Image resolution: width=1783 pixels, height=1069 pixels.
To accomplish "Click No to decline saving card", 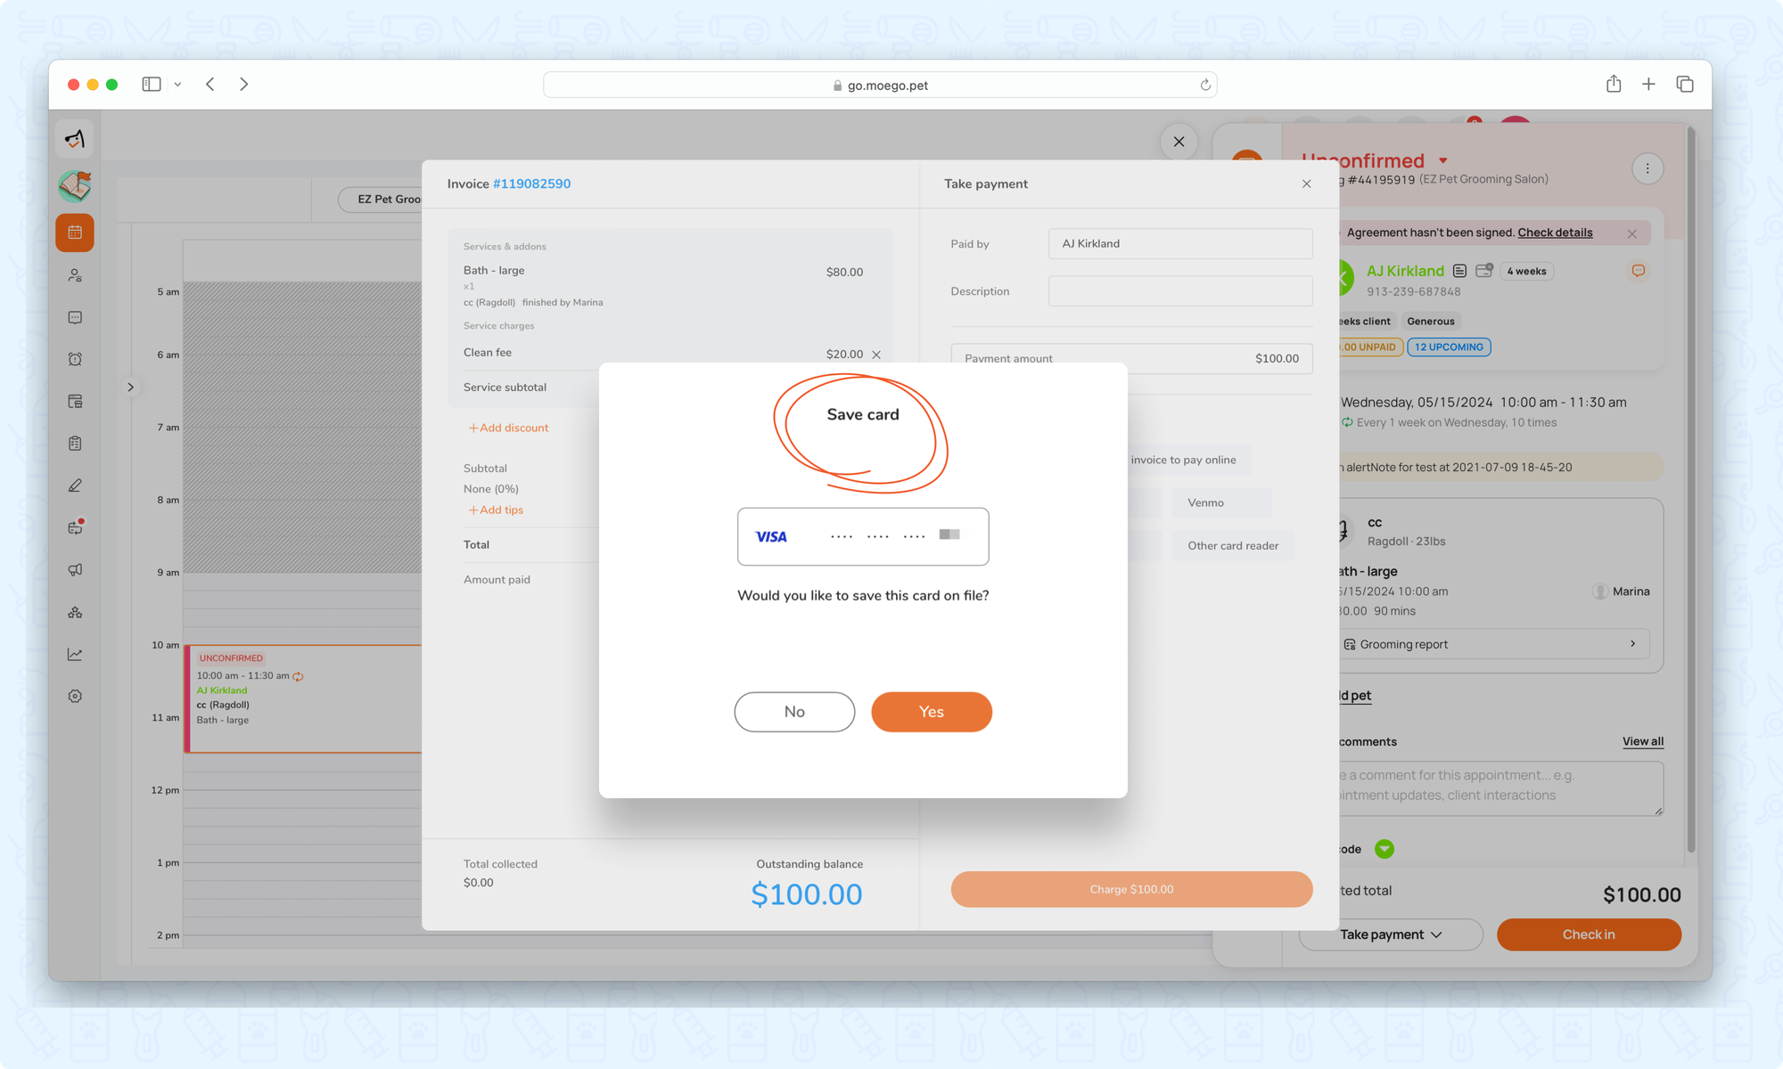I will [793, 712].
